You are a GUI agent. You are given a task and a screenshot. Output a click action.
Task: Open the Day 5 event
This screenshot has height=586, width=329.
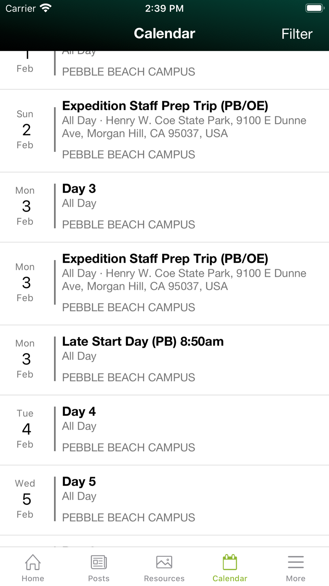79,482
